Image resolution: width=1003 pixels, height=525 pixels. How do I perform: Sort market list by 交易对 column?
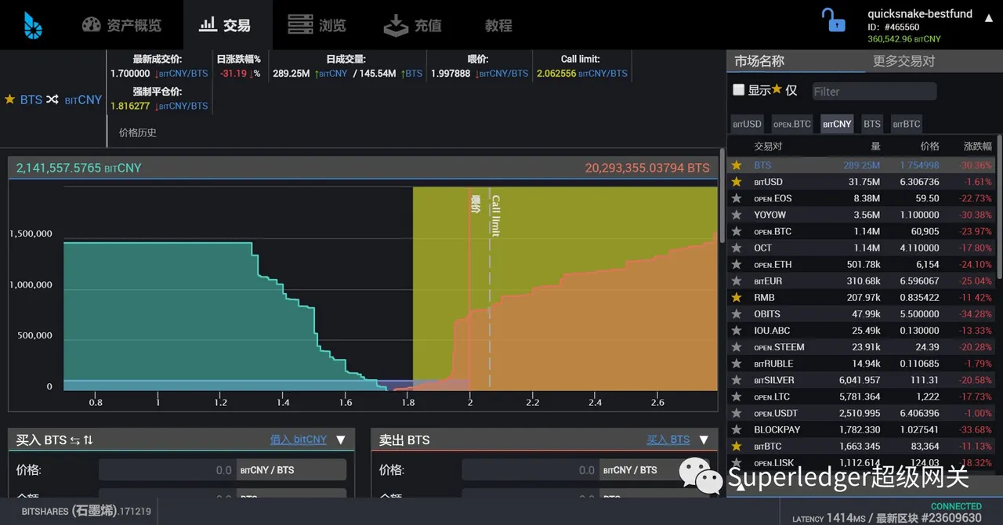coord(768,146)
